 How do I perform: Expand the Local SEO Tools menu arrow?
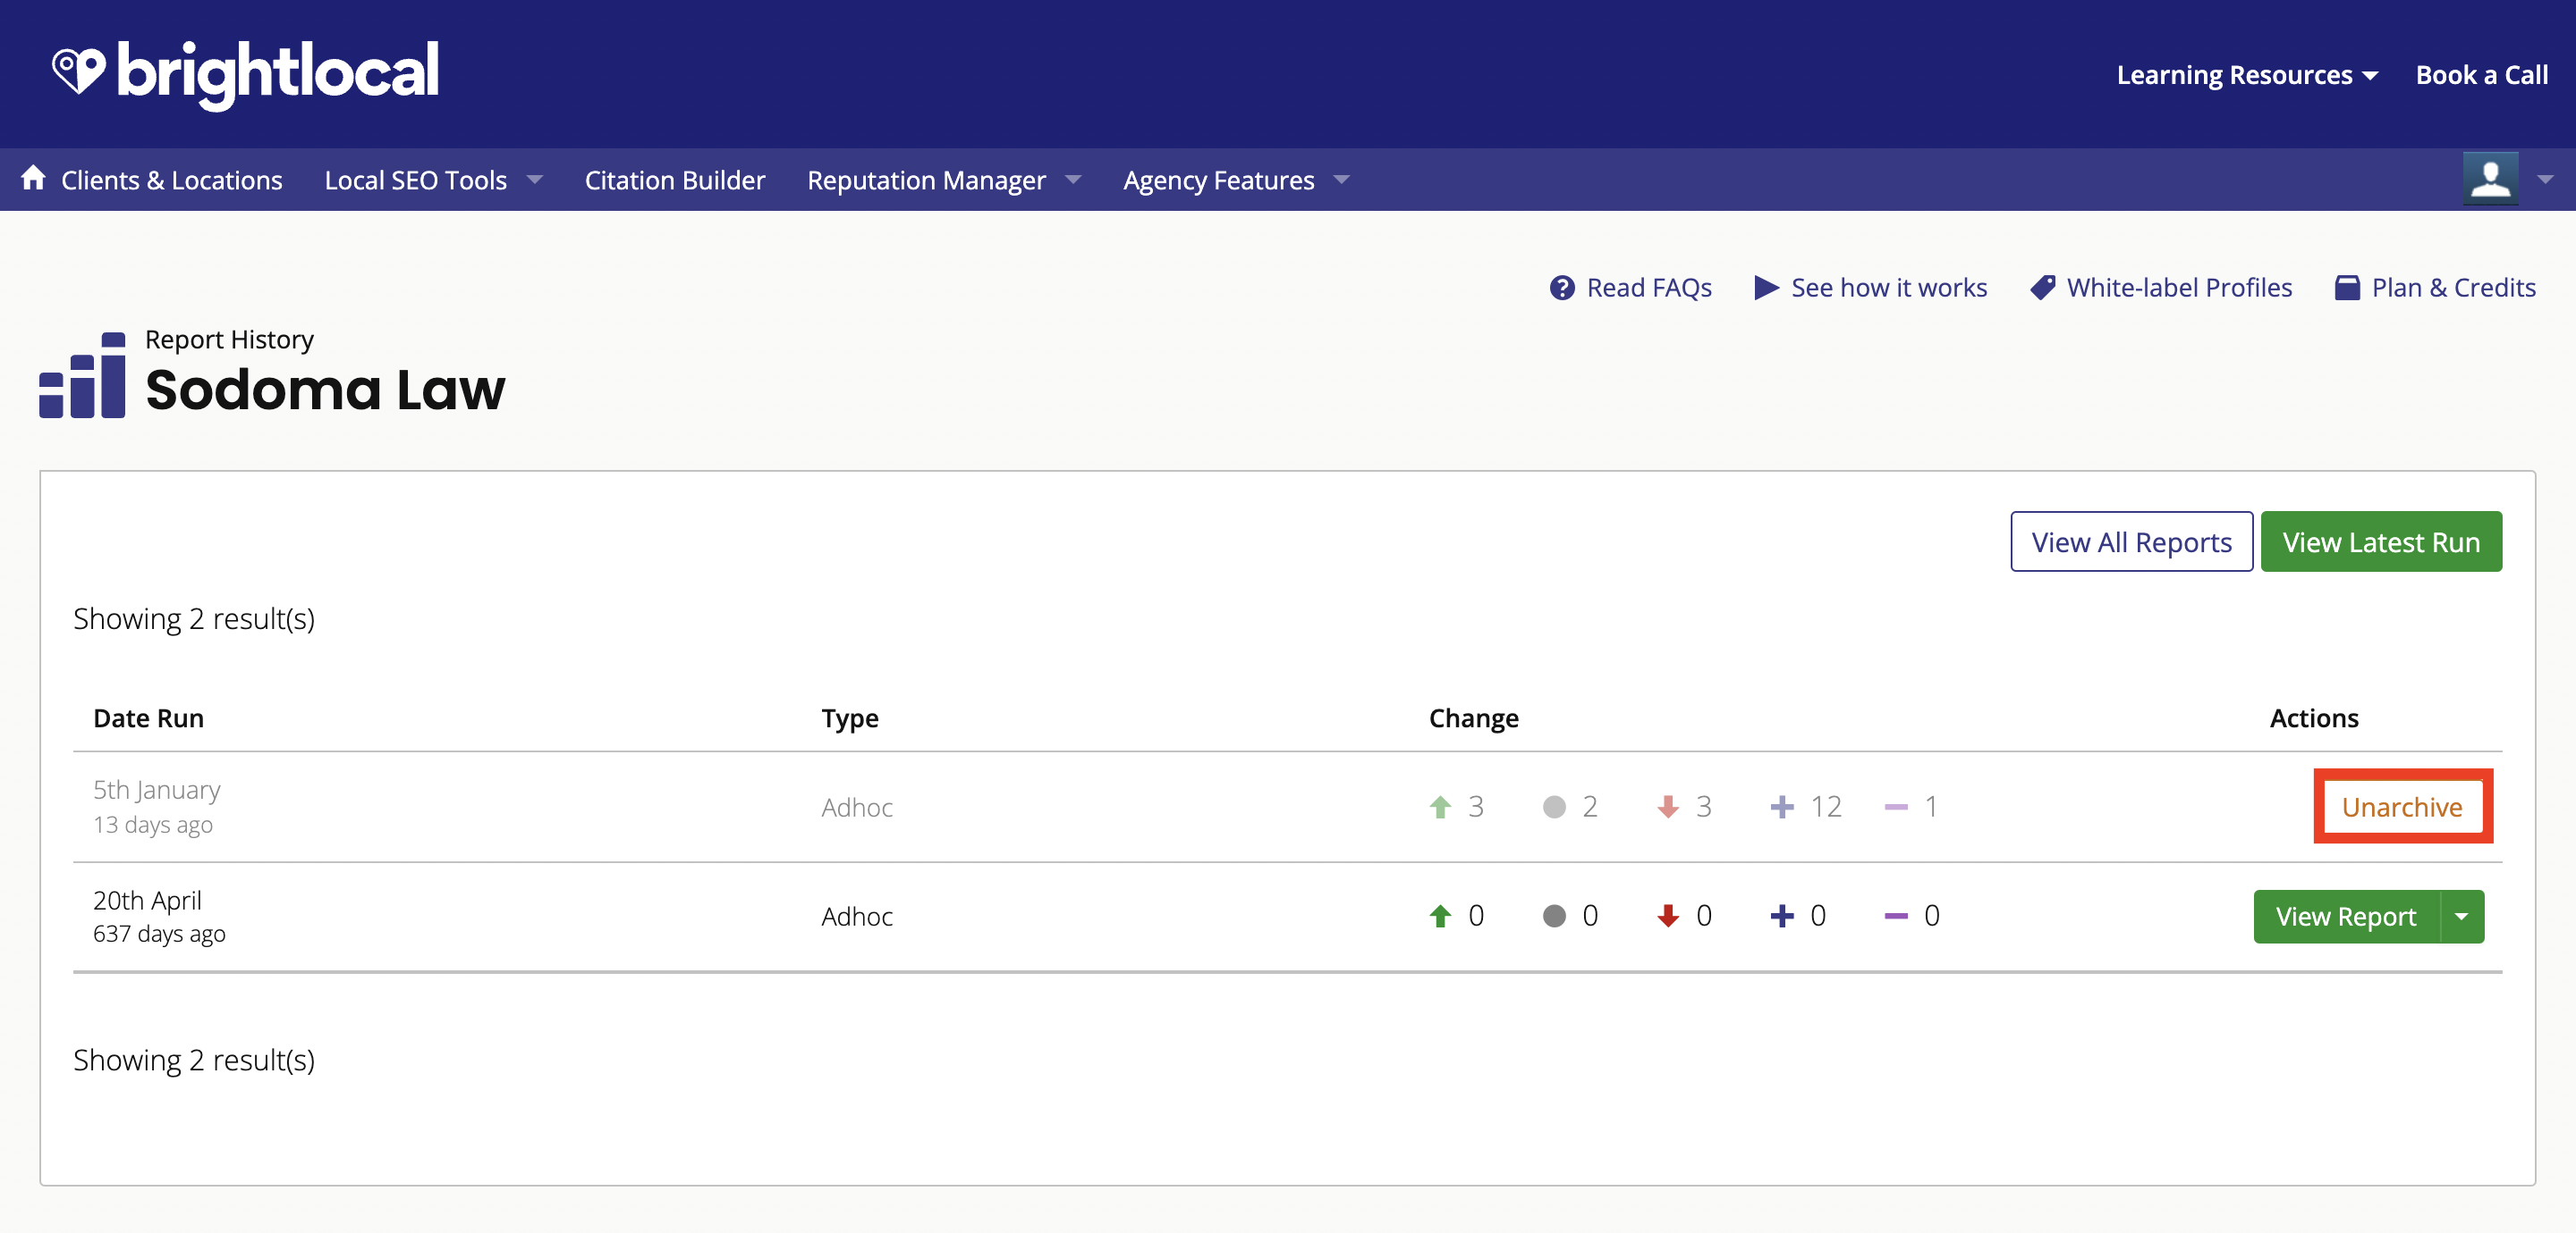click(535, 180)
